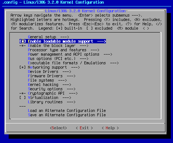The image size is (173, 143).
Task: Click the -*- marker beside Cryptographic API
Action: (x=23, y=93)
